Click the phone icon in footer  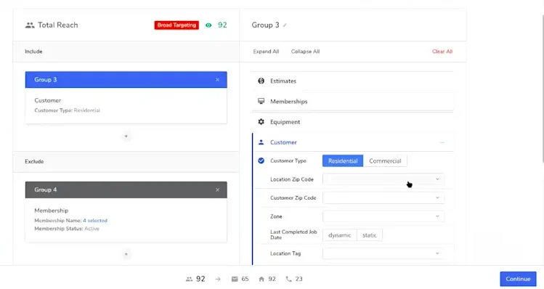288,279
